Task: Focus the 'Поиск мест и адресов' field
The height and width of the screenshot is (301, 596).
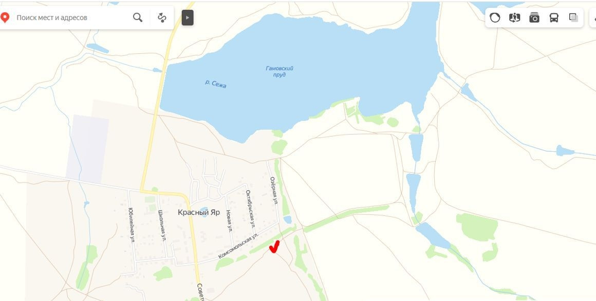Action: coord(72,17)
